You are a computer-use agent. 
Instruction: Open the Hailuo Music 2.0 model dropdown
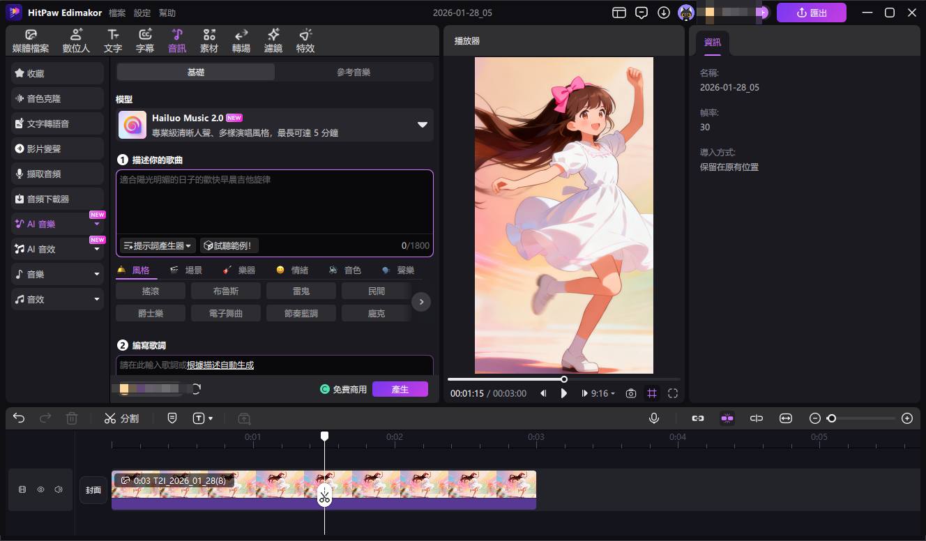tap(422, 125)
